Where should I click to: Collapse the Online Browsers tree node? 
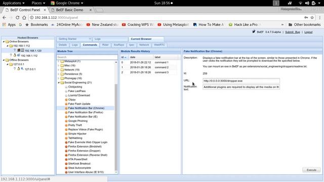click(4, 41)
